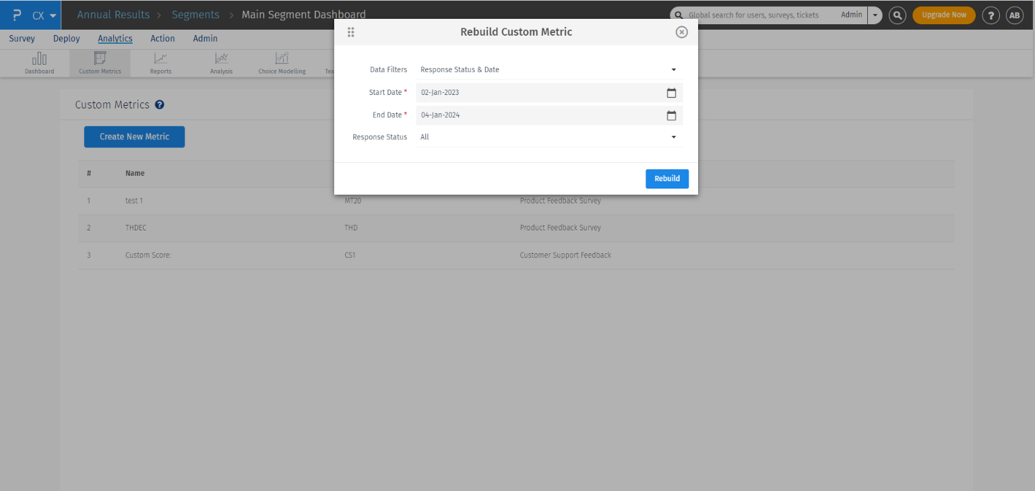The height and width of the screenshot is (491, 1035).
Task: Select the Dashboard analytics icon
Action: pyautogui.click(x=38, y=63)
